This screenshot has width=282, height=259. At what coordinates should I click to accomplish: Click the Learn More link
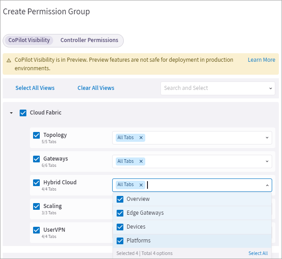pyautogui.click(x=261, y=60)
